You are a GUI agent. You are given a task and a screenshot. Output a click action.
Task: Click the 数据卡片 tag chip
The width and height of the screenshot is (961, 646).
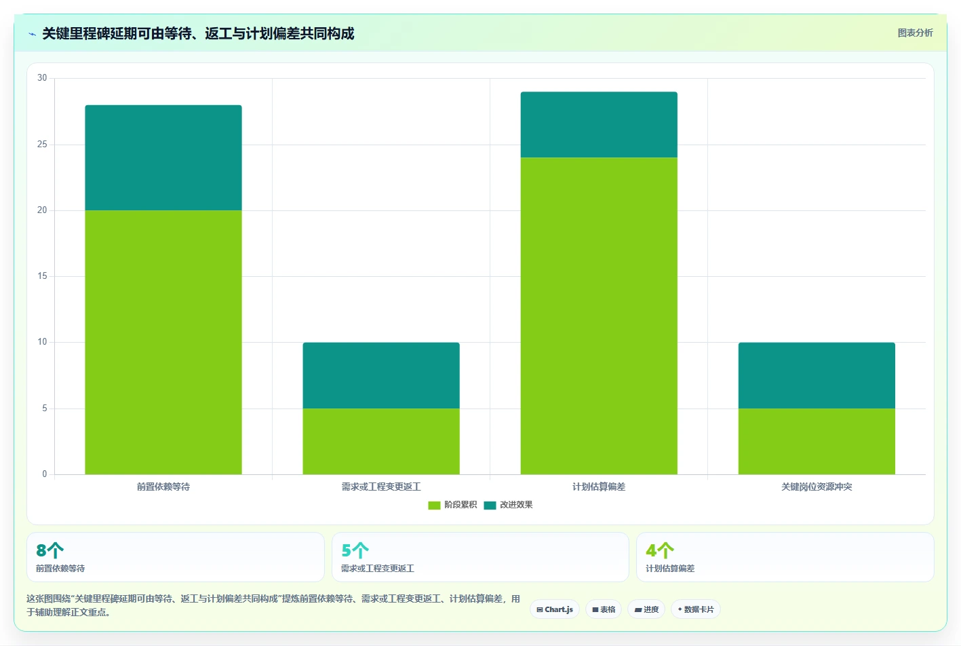click(696, 609)
